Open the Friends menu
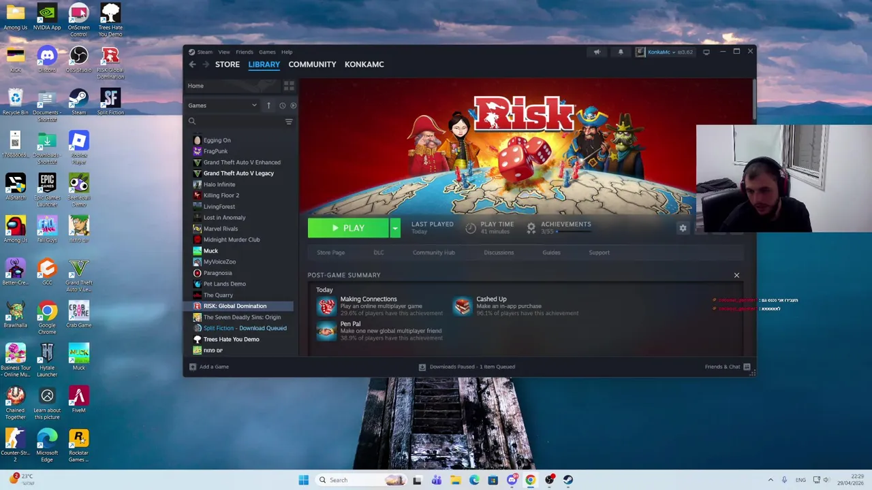This screenshot has width=872, height=490. click(244, 52)
